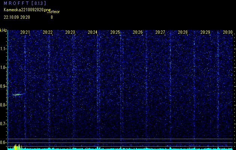Screen dimensions: 236x150
Task: Click the 20:22 time axis label
Action: pyautogui.click(x=48, y=32)
